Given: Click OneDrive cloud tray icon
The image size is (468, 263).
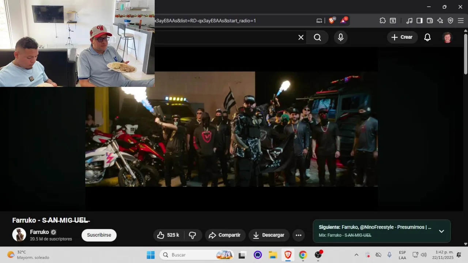Looking at the screenshot, I should (x=378, y=255).
